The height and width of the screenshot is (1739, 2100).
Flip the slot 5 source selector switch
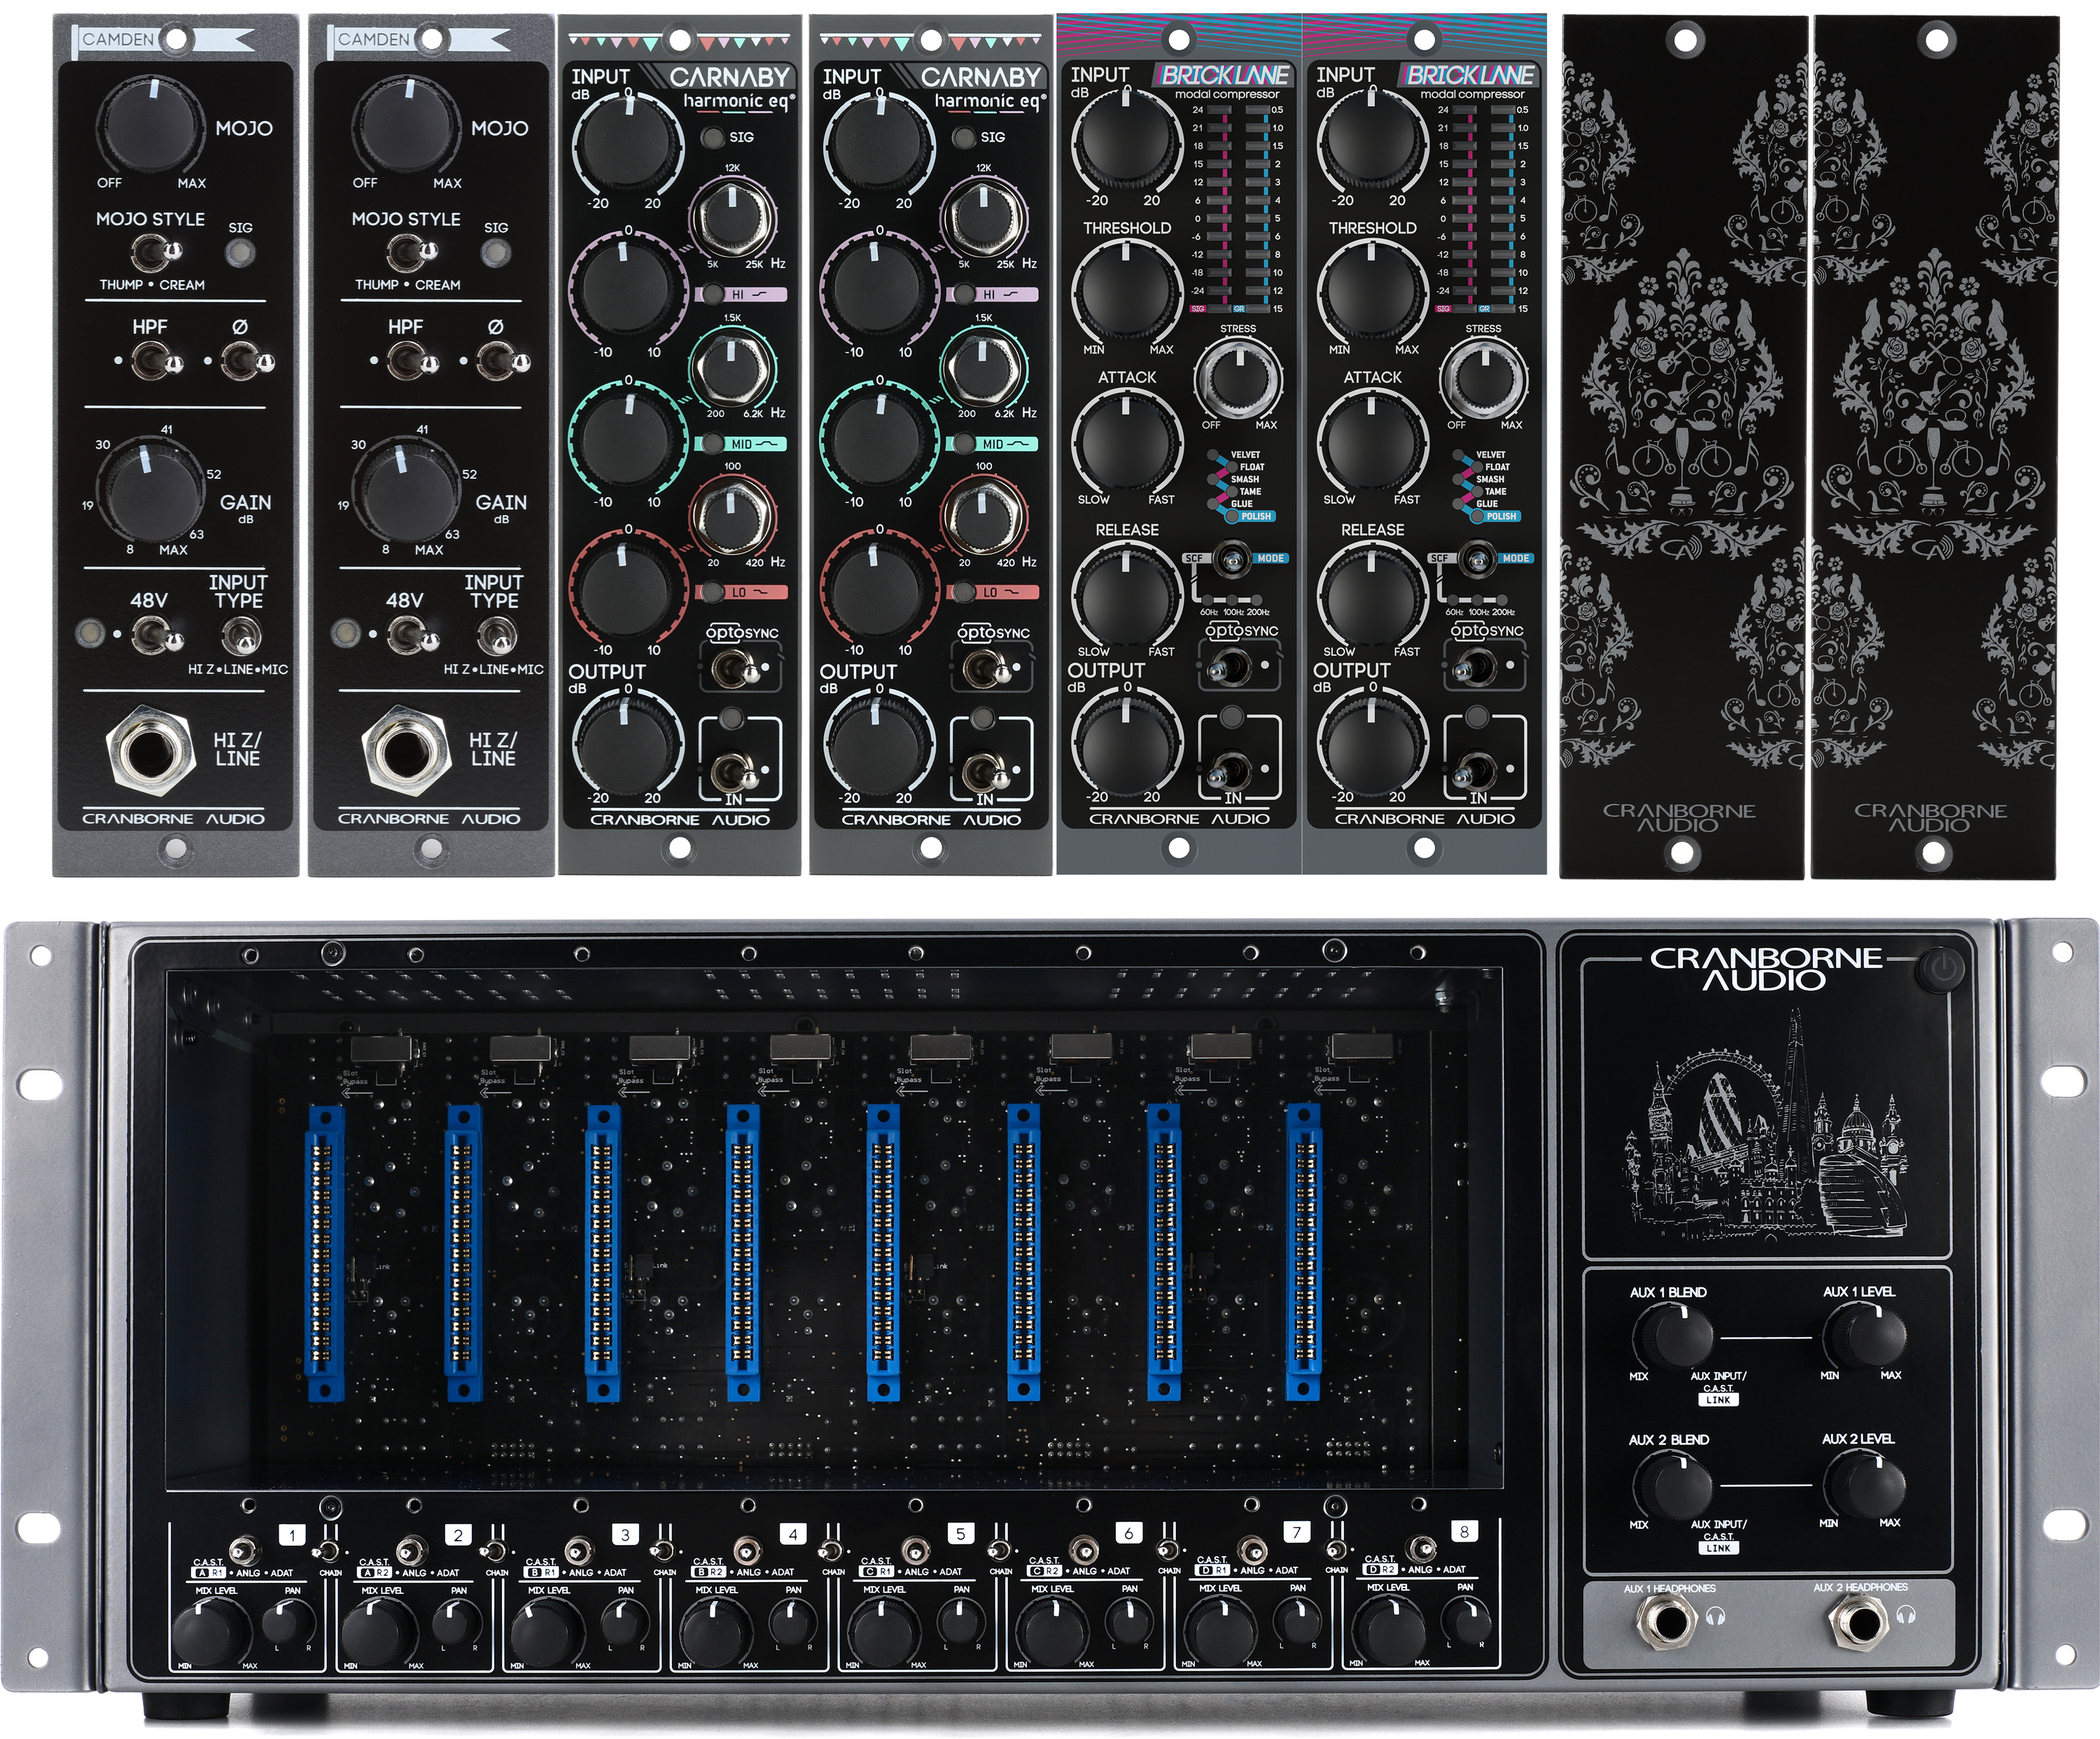[915, 1550]
